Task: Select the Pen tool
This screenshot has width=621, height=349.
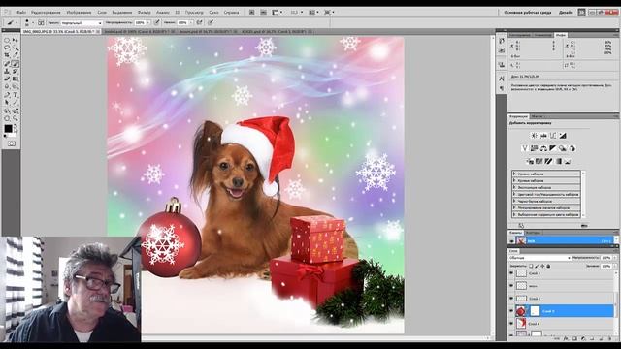Action: click(7, 94)
